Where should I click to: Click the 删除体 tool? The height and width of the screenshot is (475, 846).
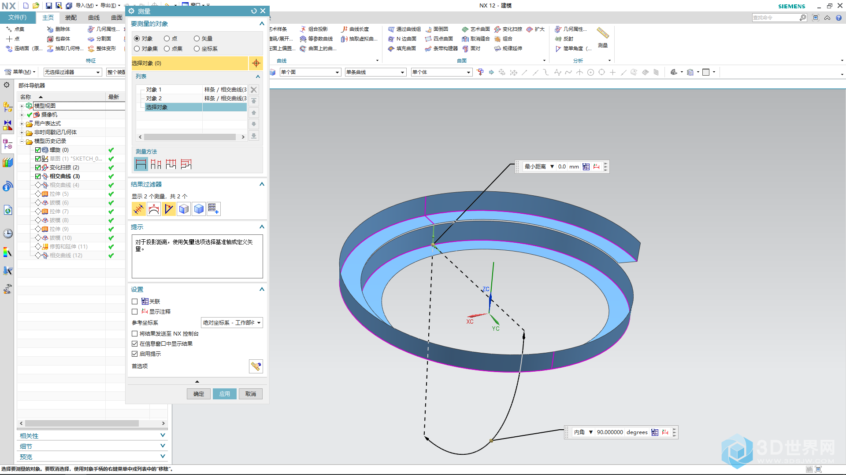[59, 29]
